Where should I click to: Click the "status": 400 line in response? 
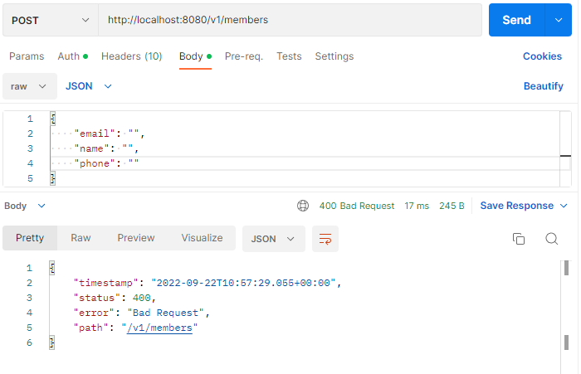tap(115, 298)
